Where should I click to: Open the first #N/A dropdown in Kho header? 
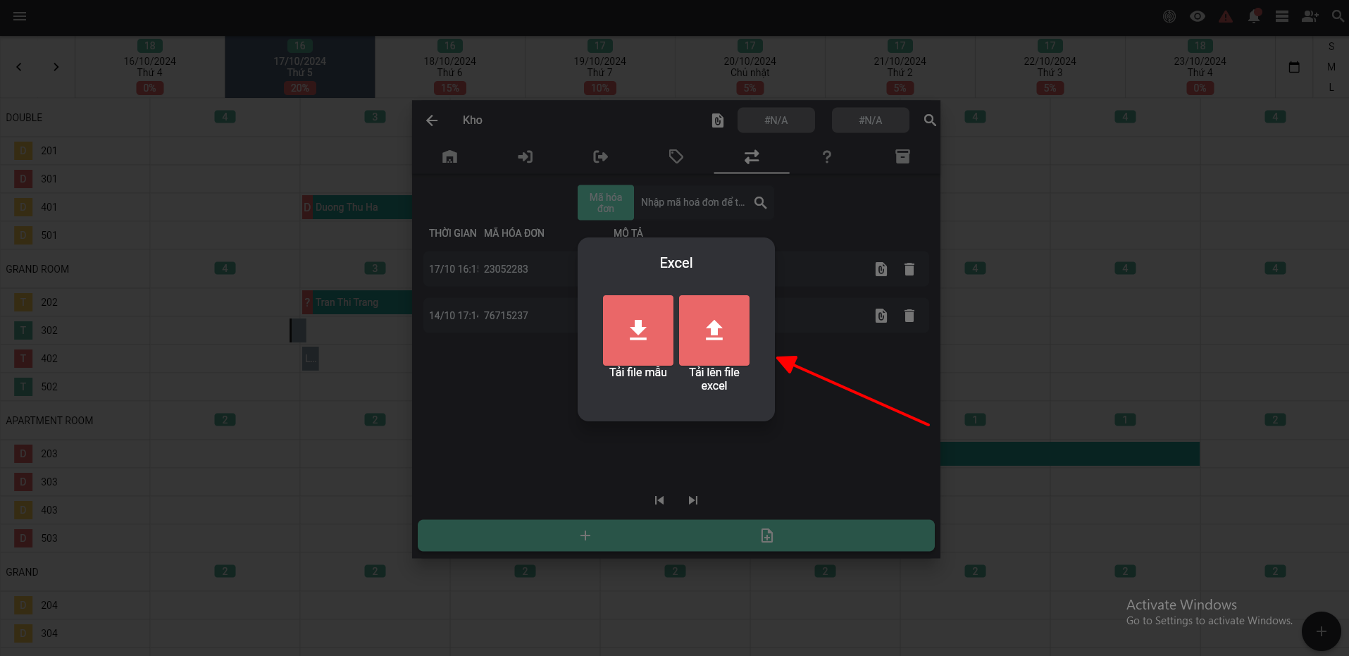coord(776,120)
